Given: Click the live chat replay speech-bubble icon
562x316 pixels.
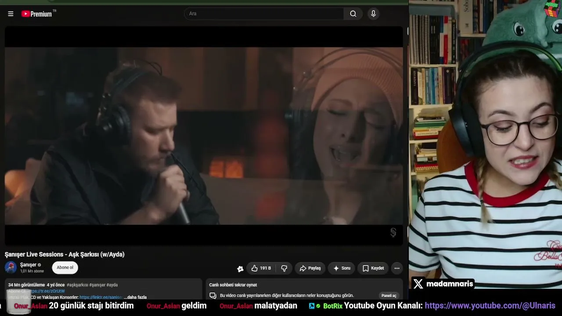Looking at the screenshot, I should click(x=213, y=295).
